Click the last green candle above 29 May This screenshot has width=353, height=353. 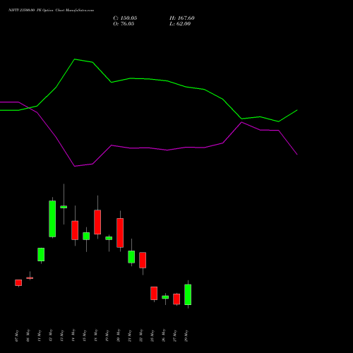point(188,294)
